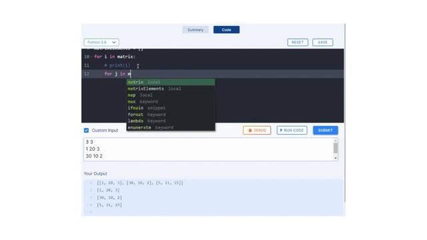
Task: Click the 'Your Output' label
Action: pos(95,173)
